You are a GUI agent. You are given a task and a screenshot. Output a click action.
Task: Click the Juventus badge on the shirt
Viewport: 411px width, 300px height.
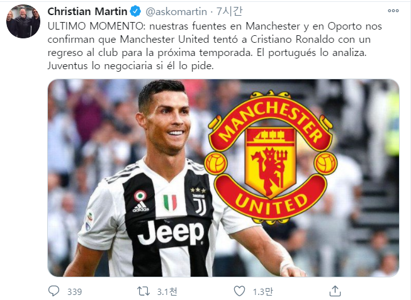pyautogui.click(x=199, y=201)
